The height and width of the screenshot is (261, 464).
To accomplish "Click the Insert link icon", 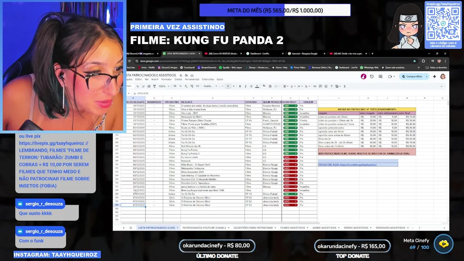I will (x=315, y=86).
